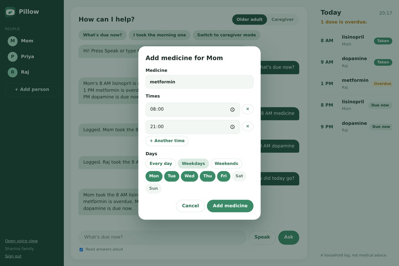Click the Overdue badge for metformin

click(383, 84)
